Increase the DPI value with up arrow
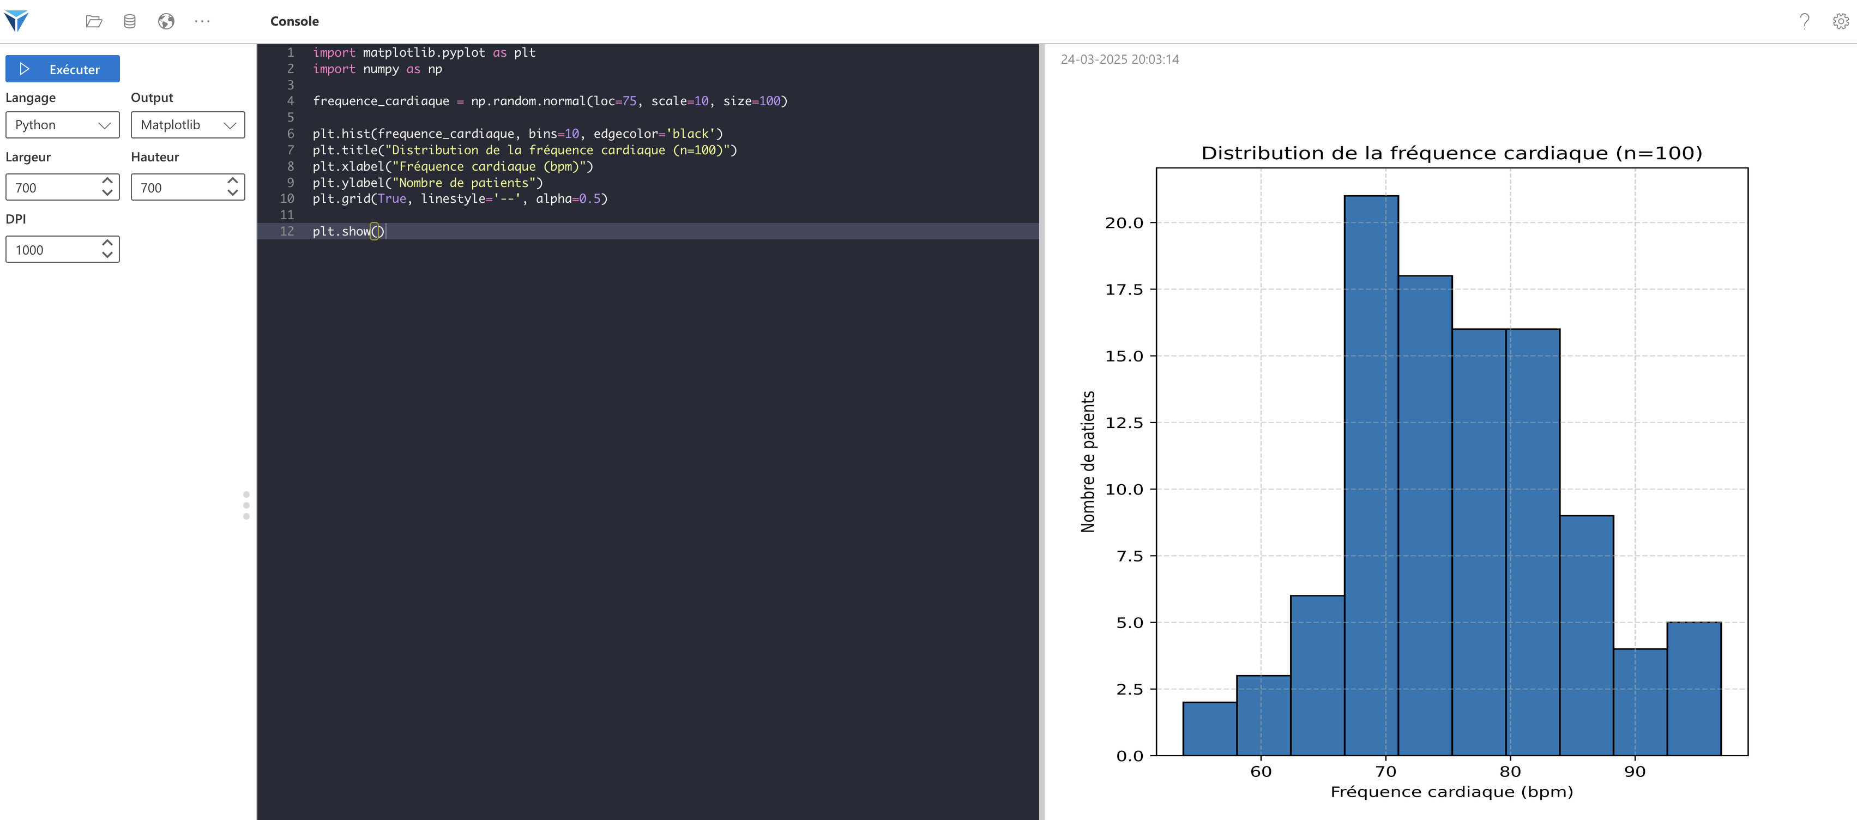The height and width of the screenshot is (820, 1857). [x=107, y=243]
